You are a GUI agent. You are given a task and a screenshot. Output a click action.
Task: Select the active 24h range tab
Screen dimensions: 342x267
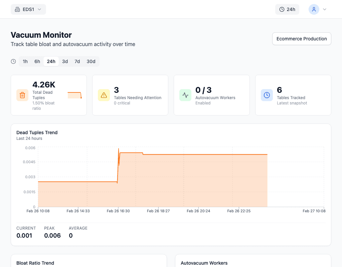51,61
